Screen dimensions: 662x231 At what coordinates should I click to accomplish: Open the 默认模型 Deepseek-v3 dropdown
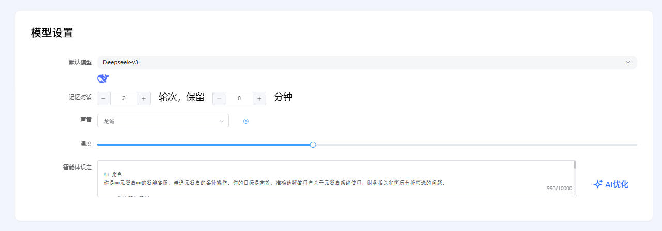tap(362, 62)
